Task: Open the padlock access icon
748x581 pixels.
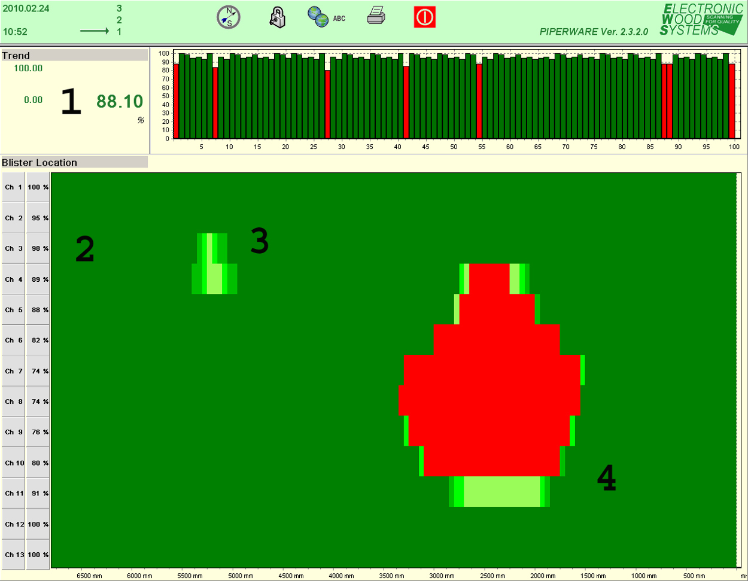Action: [277, 17]
